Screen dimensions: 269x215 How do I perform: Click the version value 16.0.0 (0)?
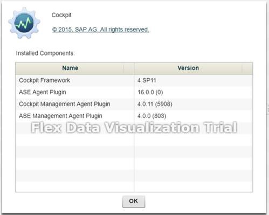pos(150,92)
